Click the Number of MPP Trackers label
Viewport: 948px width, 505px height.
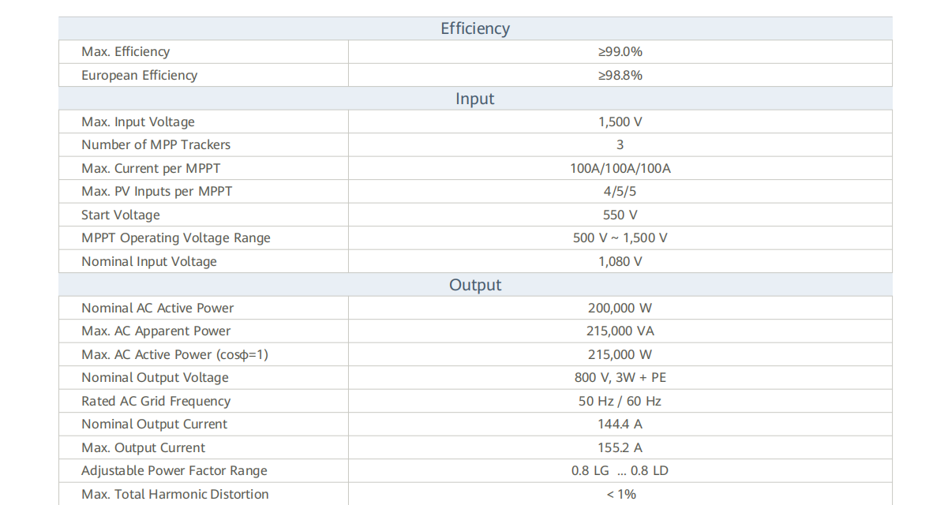156,145
